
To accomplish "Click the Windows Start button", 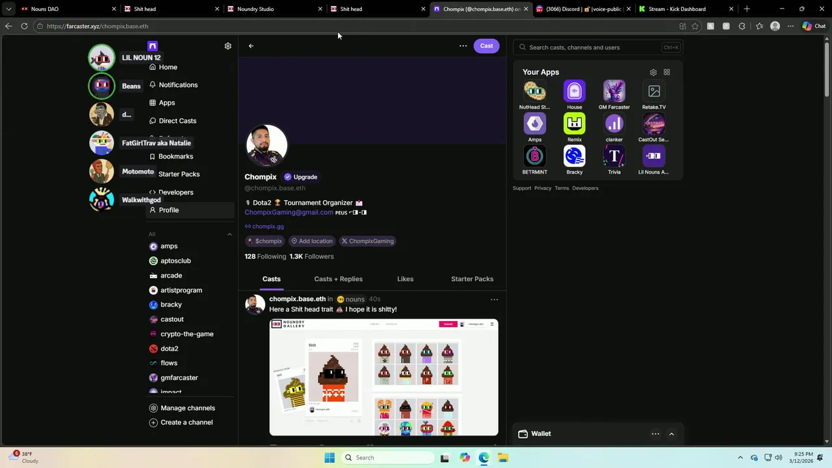I will pyautogui.click(x=330, y=458).
